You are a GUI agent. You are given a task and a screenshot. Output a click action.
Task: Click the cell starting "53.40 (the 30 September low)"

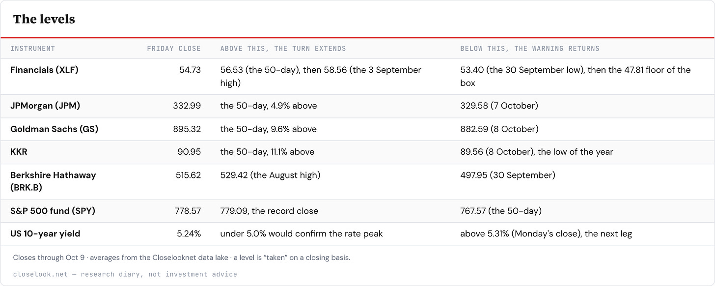[x=576, y=76]
